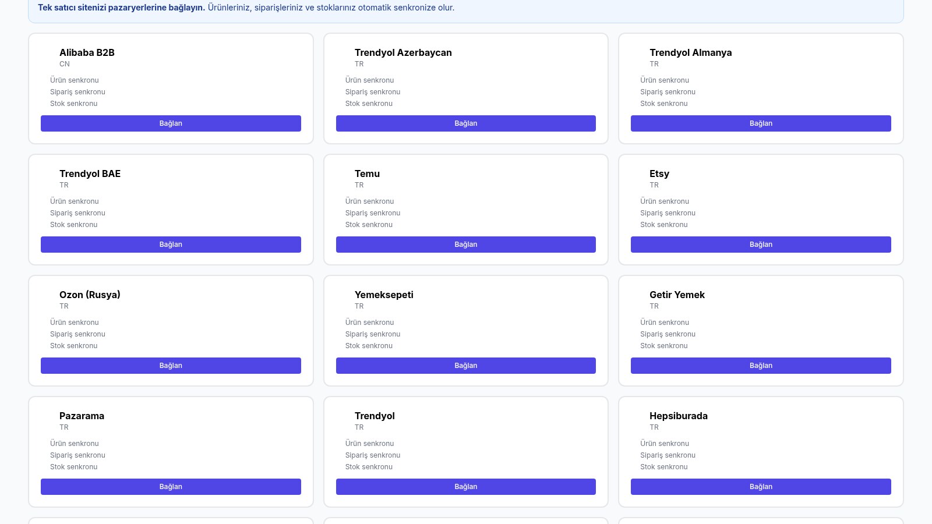Click "Stok senkronu" in the Etsy card
This screenshot has width=932, height=524.
coord(664,225)
